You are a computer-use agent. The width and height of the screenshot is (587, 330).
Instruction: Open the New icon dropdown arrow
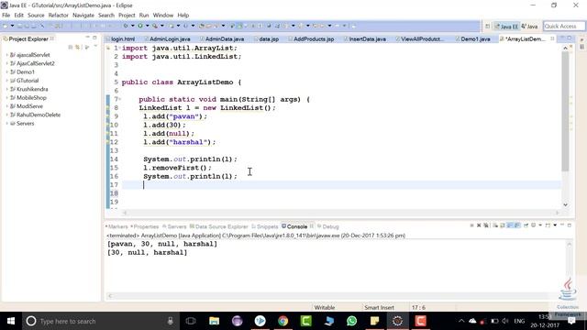point(12,26)
